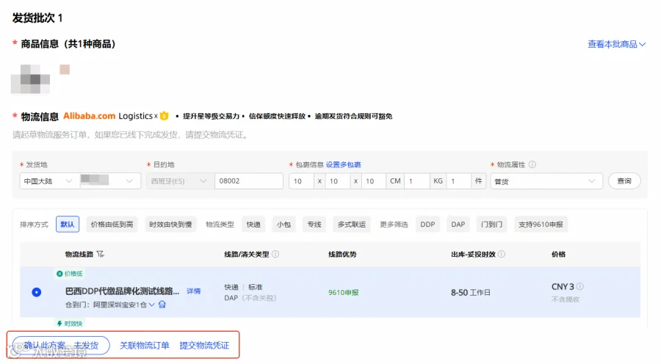Click the gold shield badge icon
661x364 pixels.
[x=165, y=116]
